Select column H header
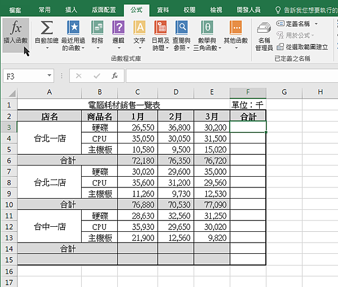The width and height of the screenshot is (338, 287). (320, 93)
